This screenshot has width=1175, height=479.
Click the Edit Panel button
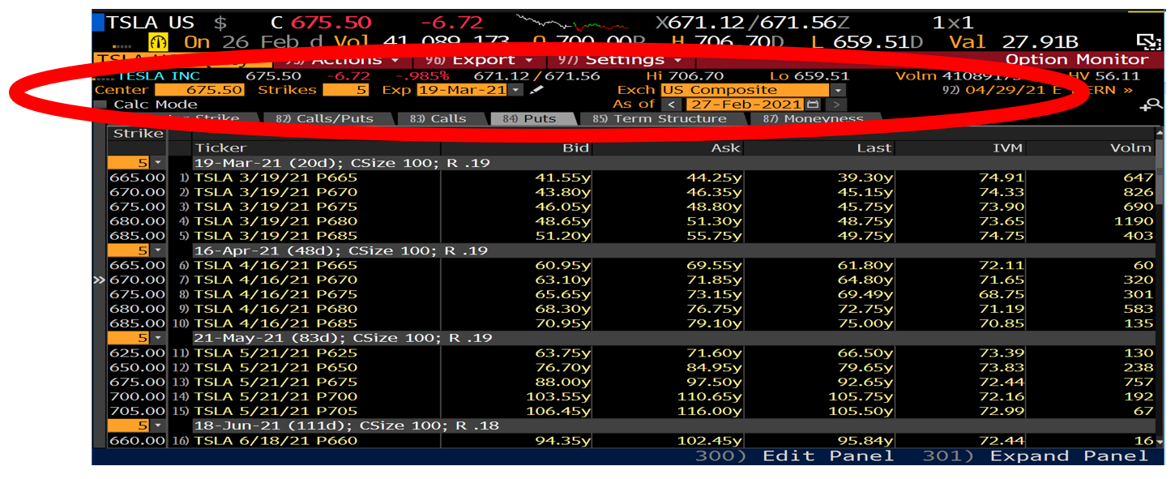[794, 456]
